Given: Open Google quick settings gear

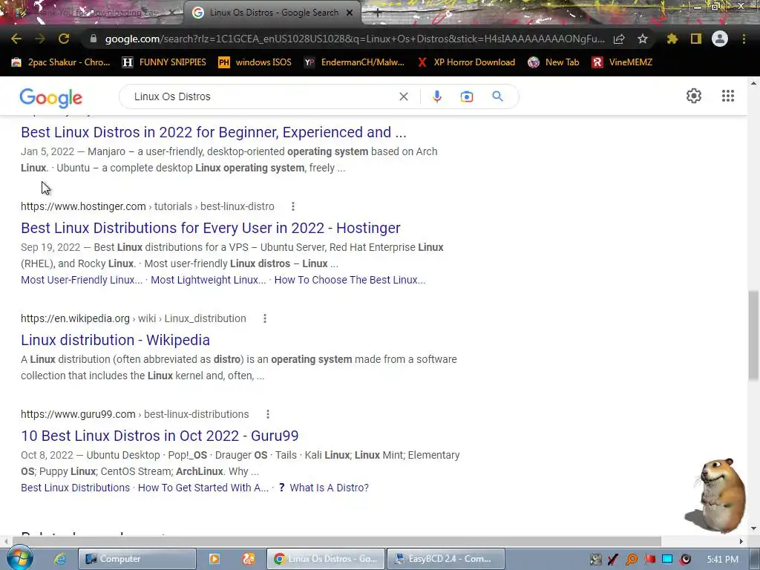Looking at the screenshot, I should point(694,96).
